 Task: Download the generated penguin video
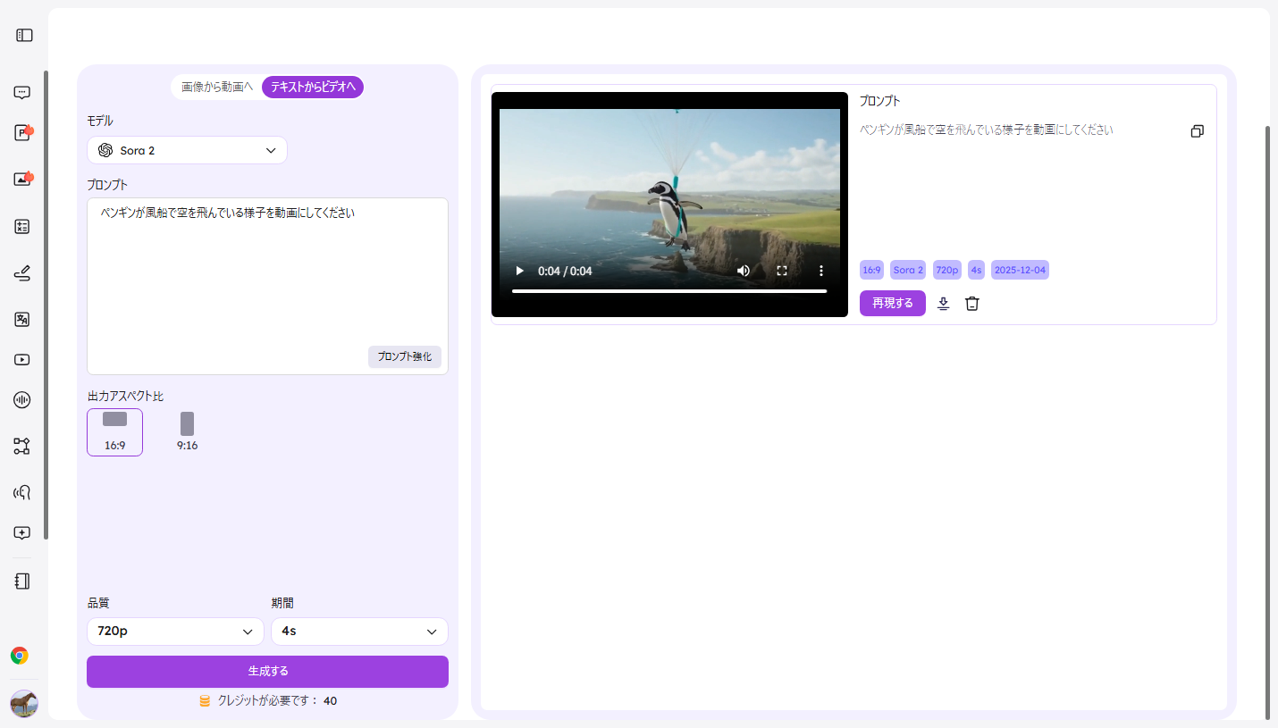(x=943, y=303)
